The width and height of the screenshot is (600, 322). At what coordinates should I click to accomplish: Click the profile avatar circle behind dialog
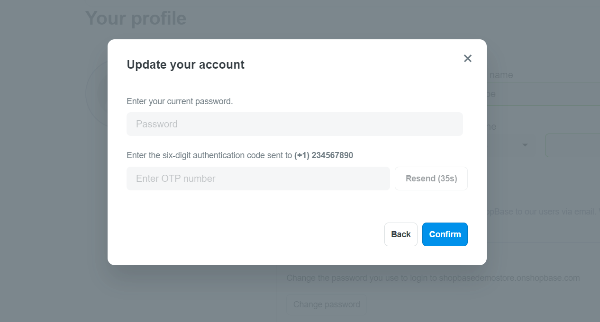click(97, 94)
